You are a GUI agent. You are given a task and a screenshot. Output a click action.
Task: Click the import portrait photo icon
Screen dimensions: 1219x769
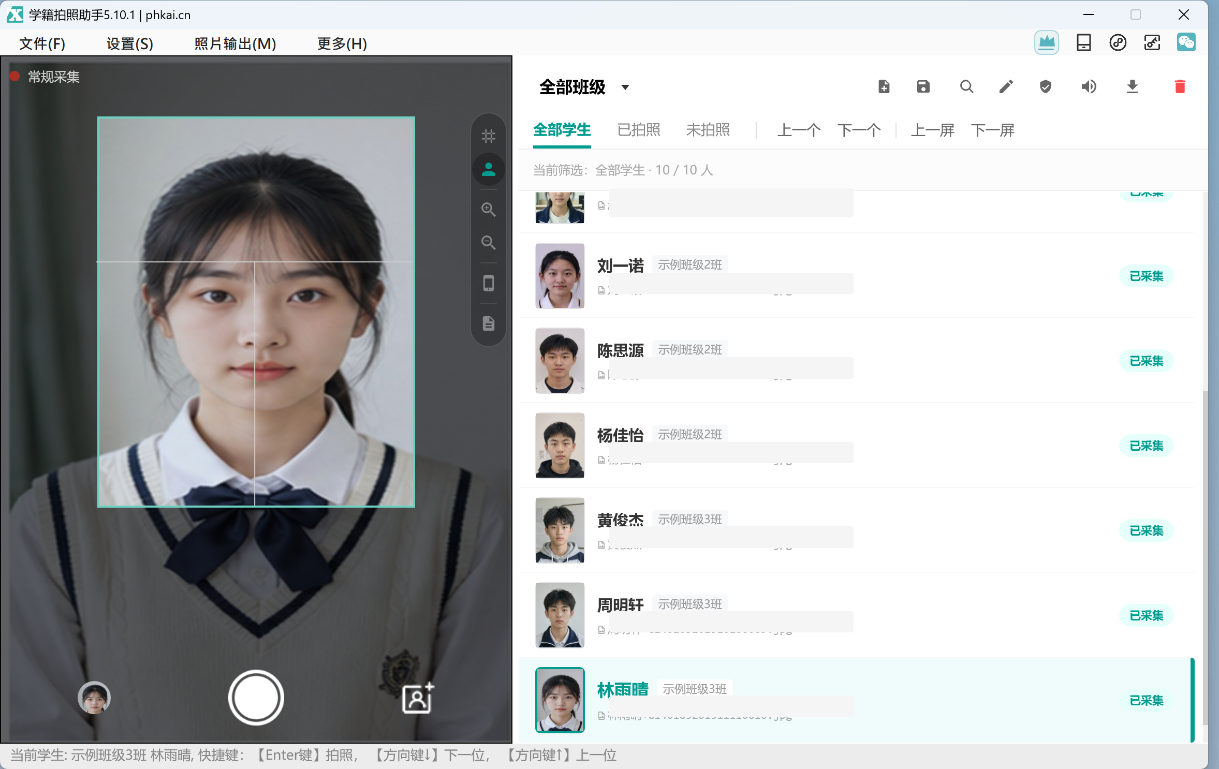(x=418, y=698)
